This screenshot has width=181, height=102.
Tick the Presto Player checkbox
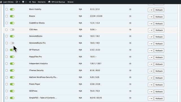point(7,84)
